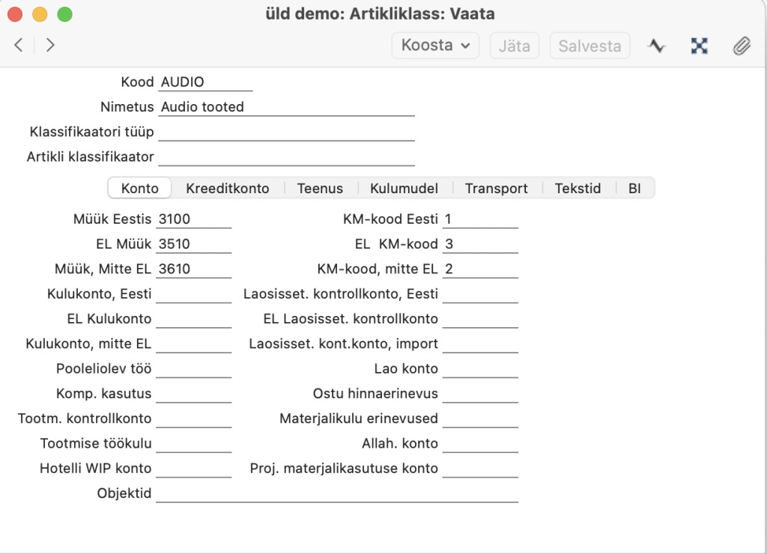Click the Jäta button
767x554 pixels.
click(x=515, y=46)
